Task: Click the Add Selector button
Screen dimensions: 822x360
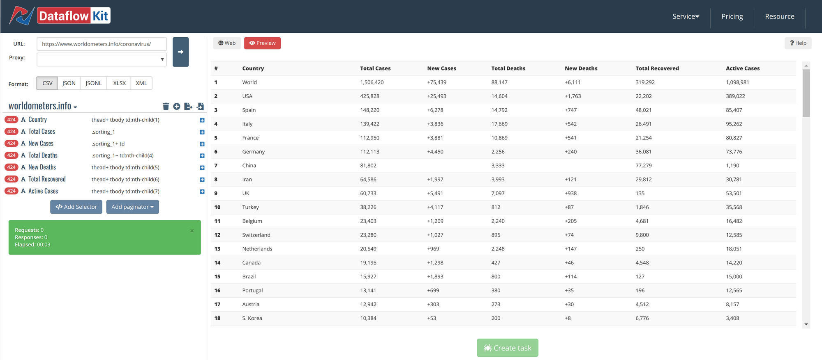Action: click(x=76, y=207)
